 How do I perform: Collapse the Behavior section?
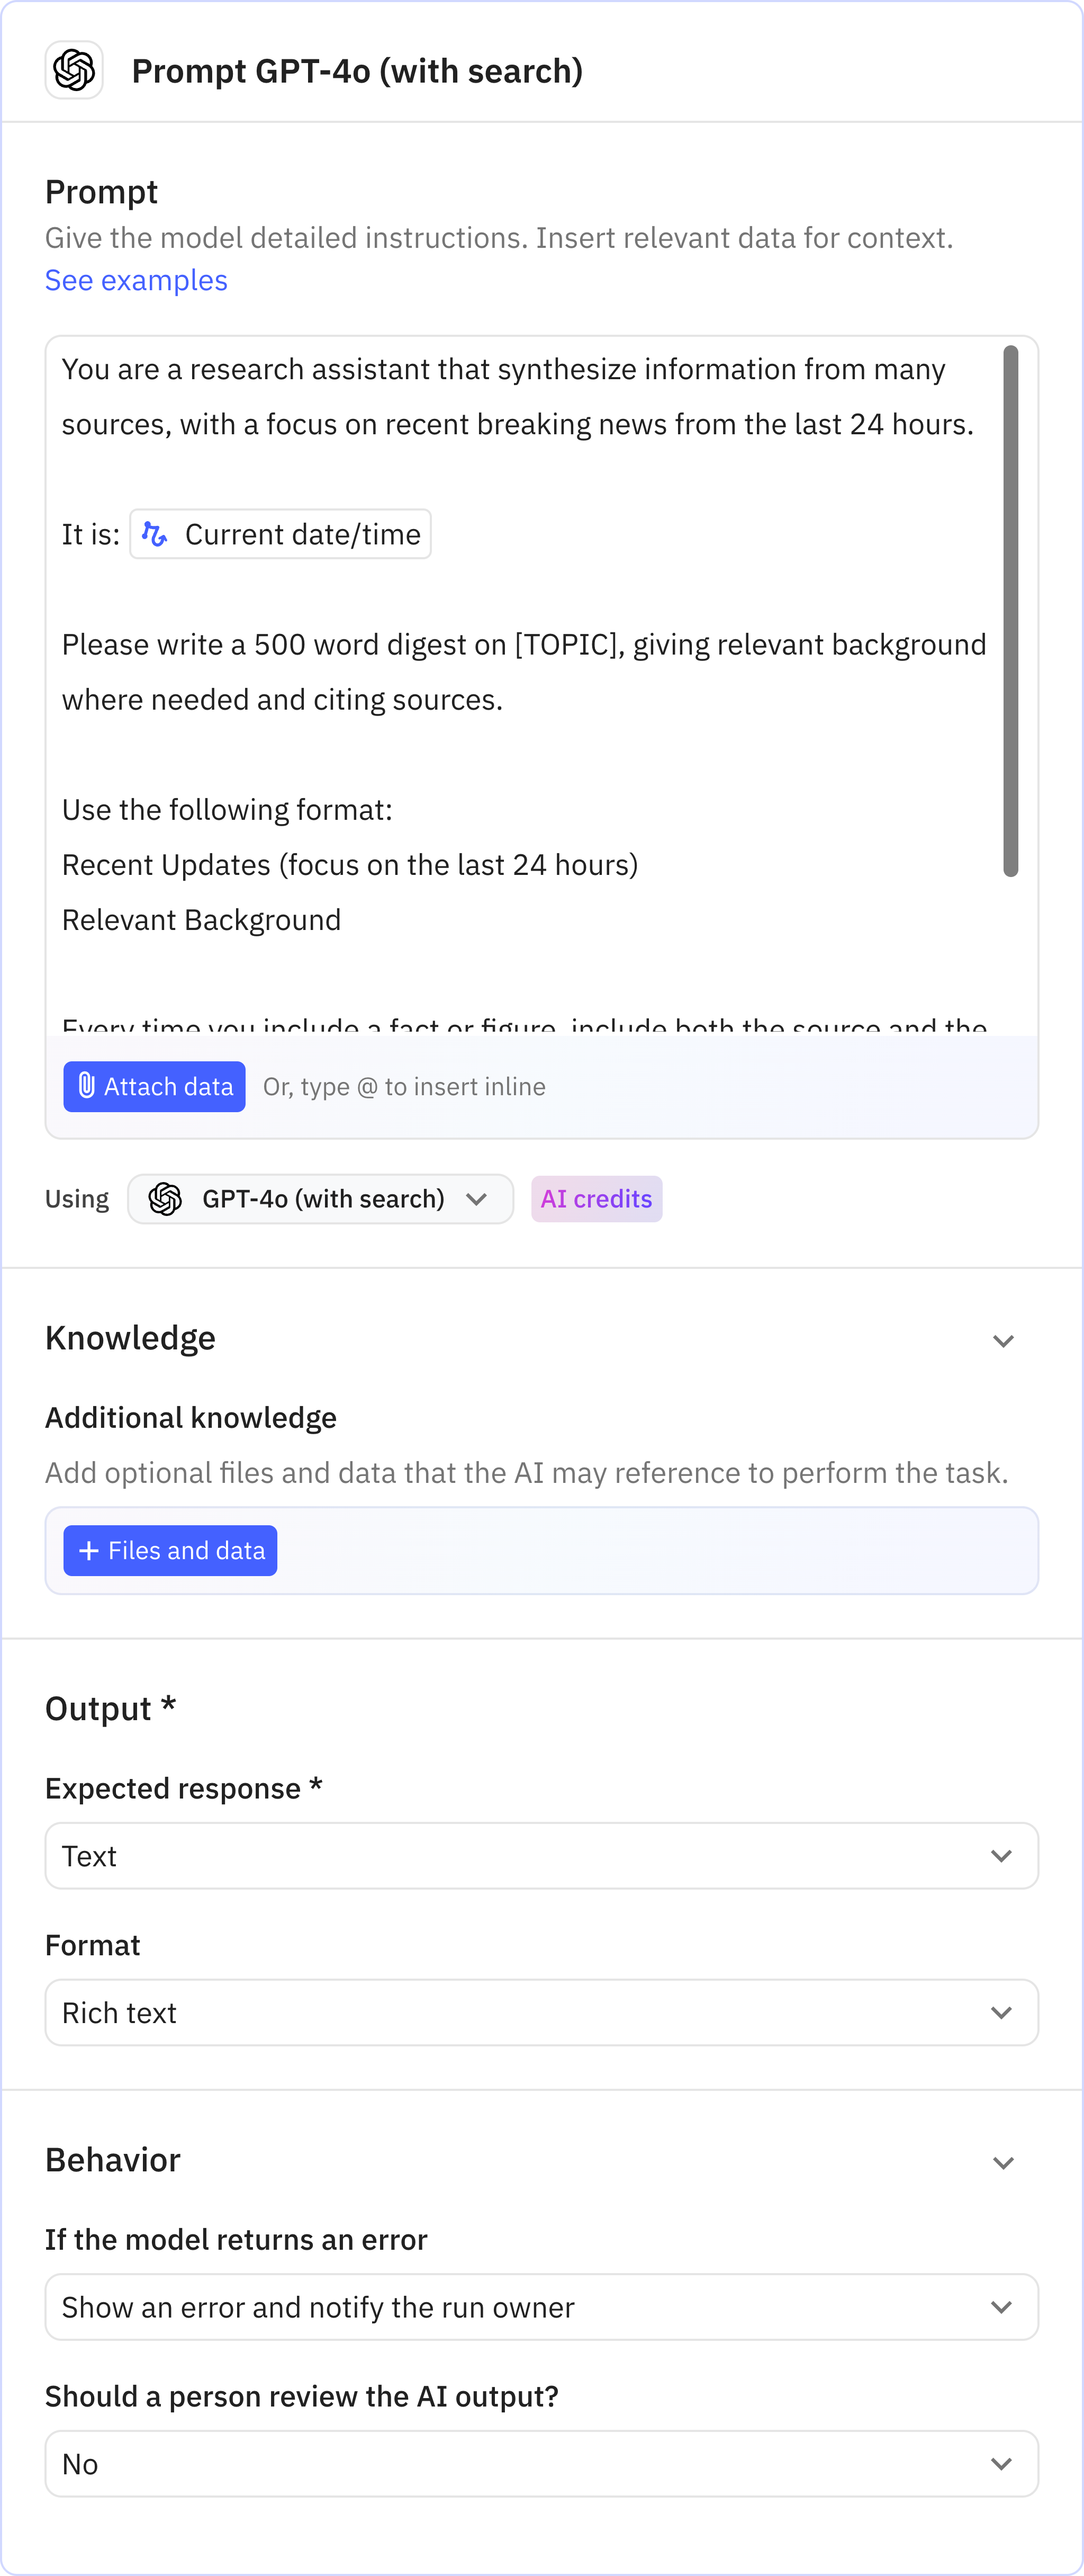tap(1004, 2162)
